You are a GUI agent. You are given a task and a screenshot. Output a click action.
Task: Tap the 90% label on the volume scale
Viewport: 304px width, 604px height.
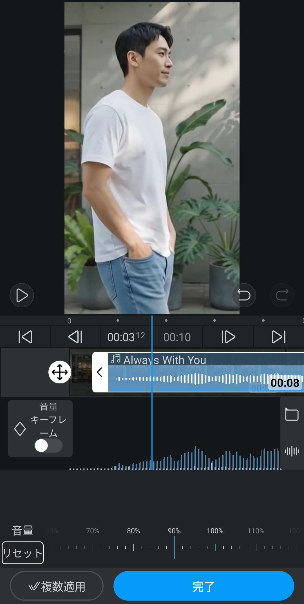(x=174, y=531)
